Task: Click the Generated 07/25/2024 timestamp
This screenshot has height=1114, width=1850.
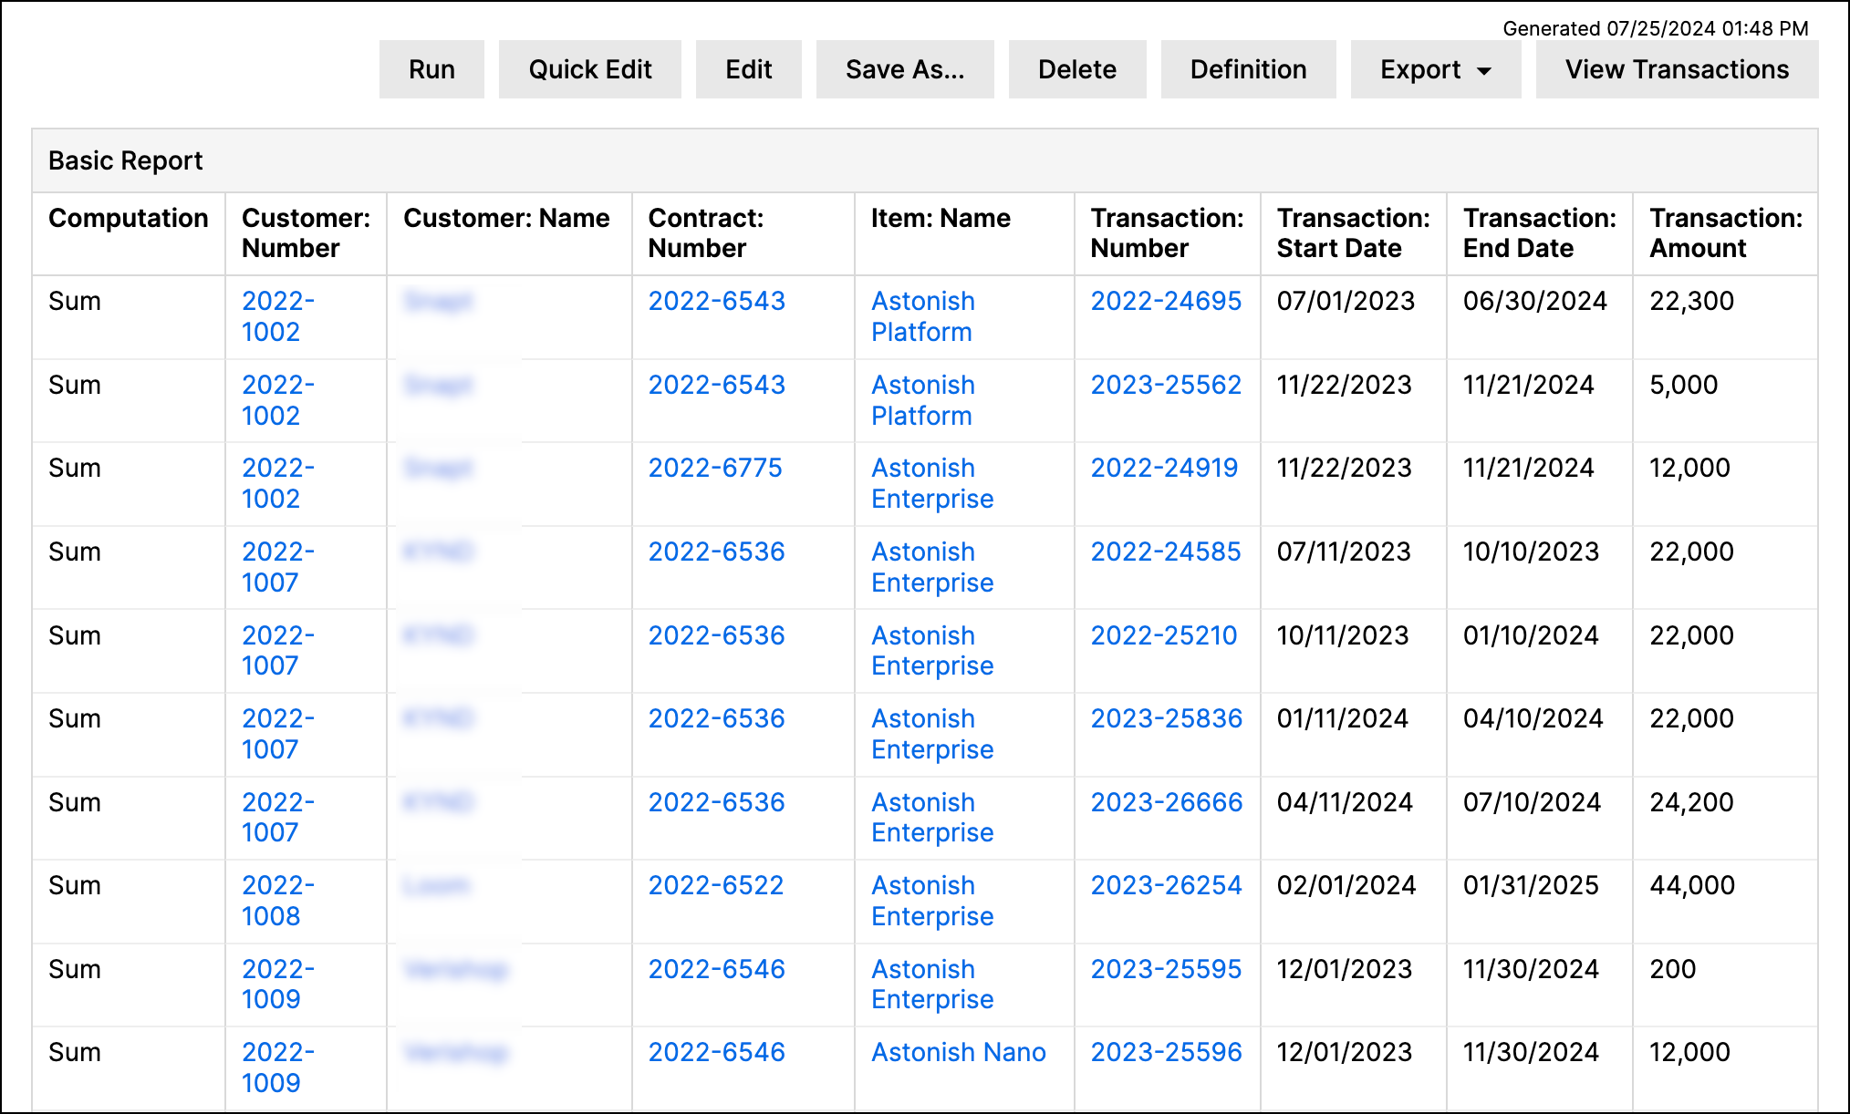Action: pos(1656,28)
